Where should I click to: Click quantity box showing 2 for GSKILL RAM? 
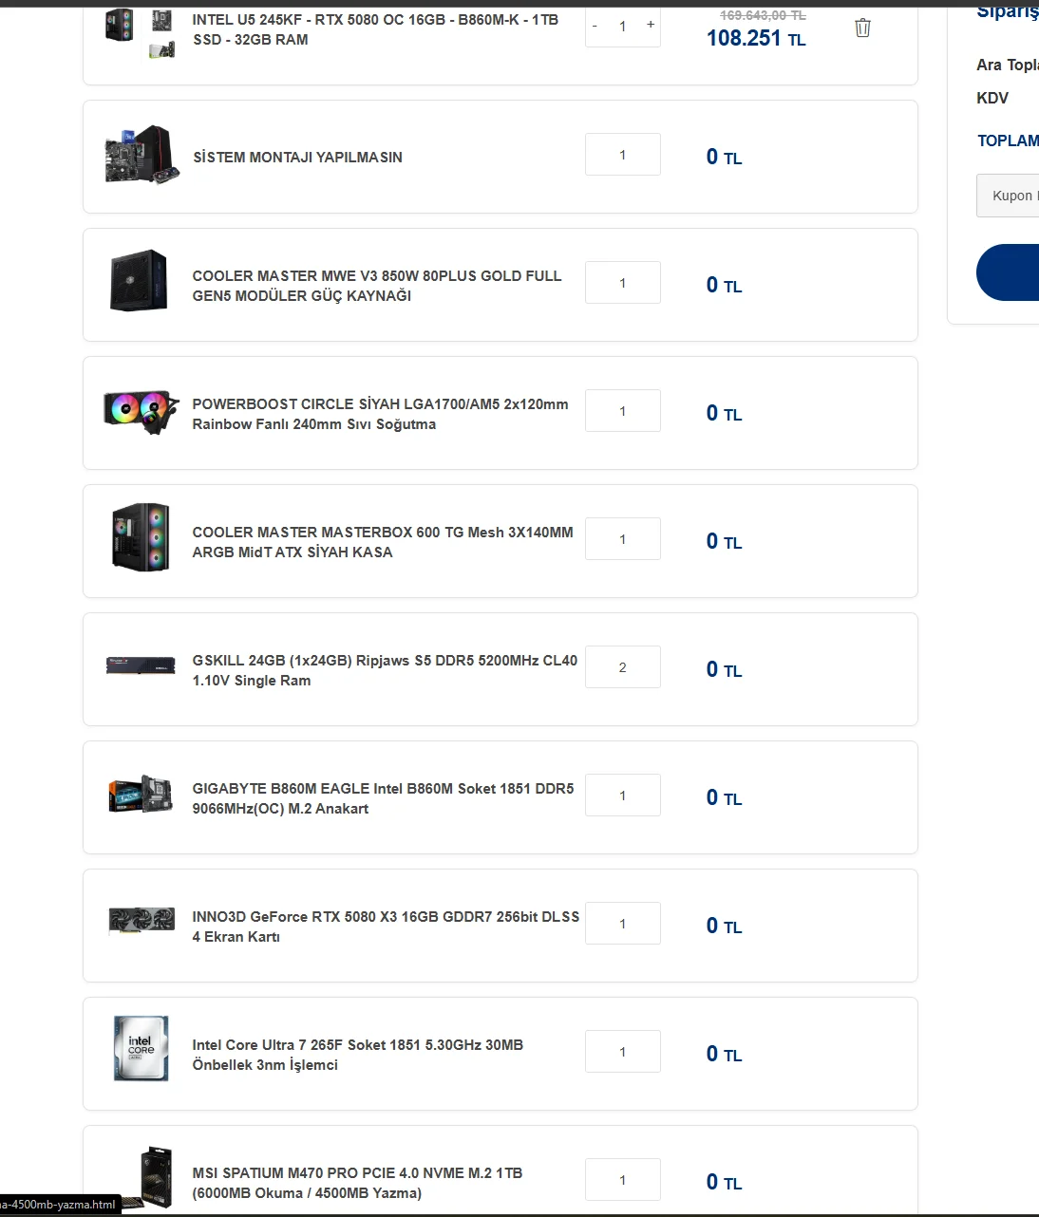pos(623,667)
